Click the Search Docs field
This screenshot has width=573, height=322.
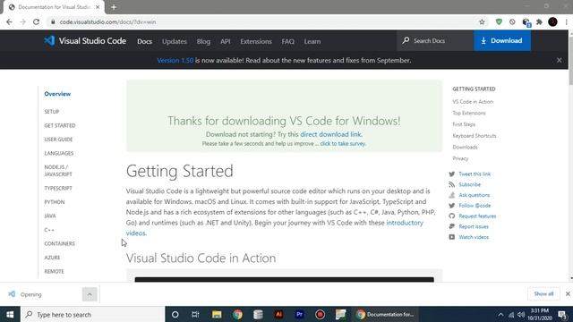[435, 40]
